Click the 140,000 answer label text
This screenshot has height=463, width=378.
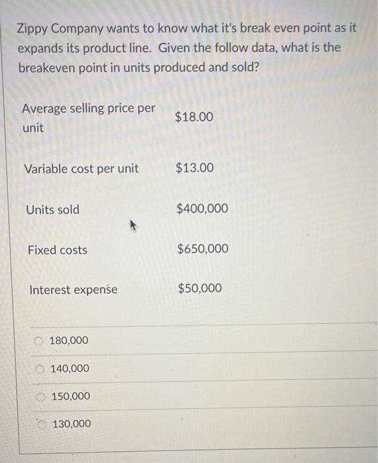click(x=70, y=368)
